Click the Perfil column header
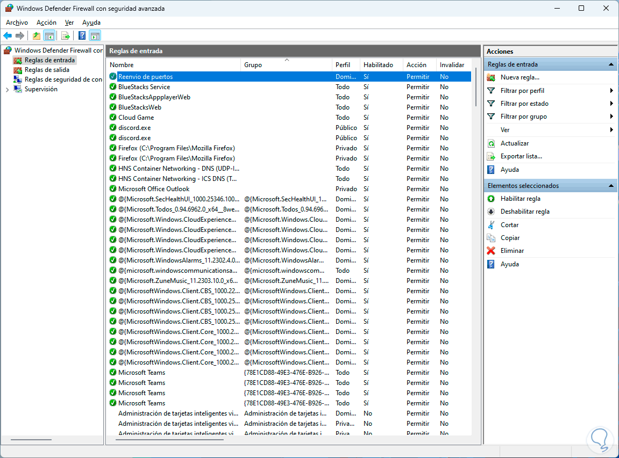The height and width of the screenshot is (458, 619). point(346,65)
